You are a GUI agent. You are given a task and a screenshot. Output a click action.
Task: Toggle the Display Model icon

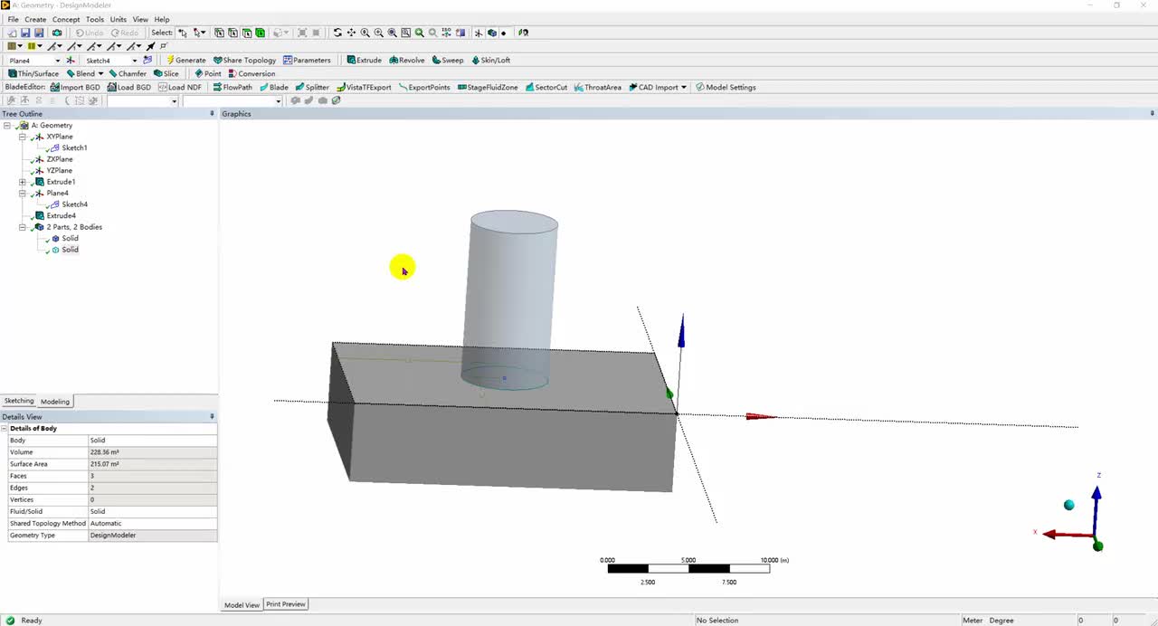[x=492, y=33]
